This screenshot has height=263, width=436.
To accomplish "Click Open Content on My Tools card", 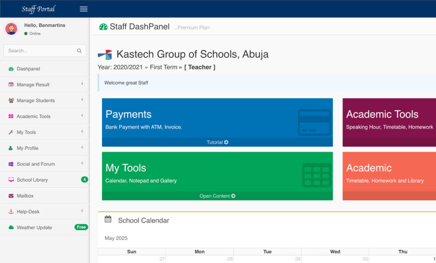I will coord(217,196).
